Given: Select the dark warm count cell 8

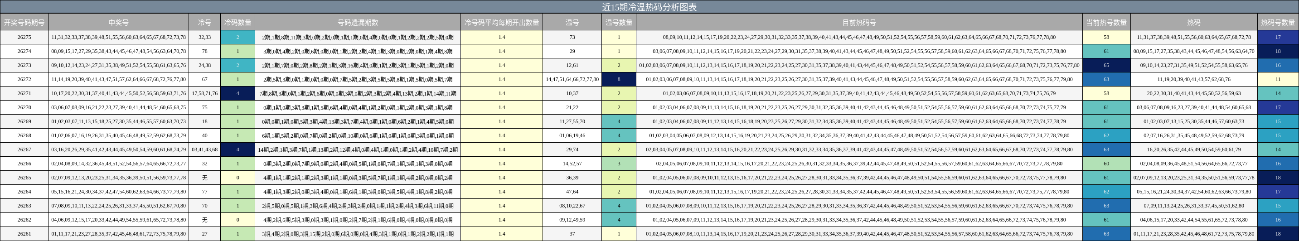Looking at the screenshot, I should 619,80.
